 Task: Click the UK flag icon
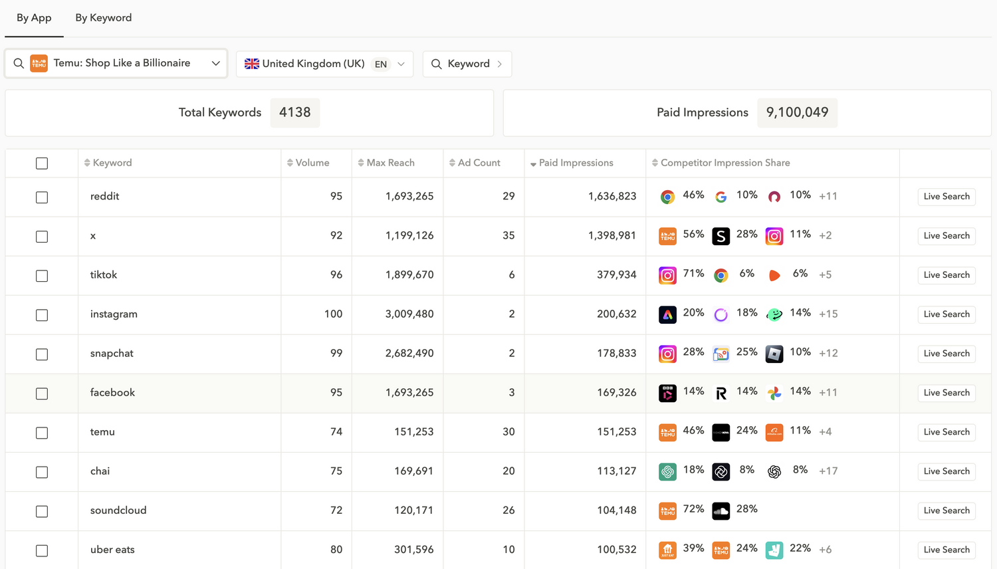pyautogui.click(x=252, y=64)
